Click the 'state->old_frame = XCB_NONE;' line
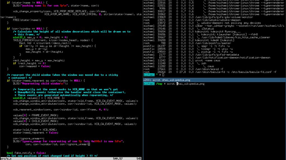Screen dimensions: 286x160 click(35, 130)
